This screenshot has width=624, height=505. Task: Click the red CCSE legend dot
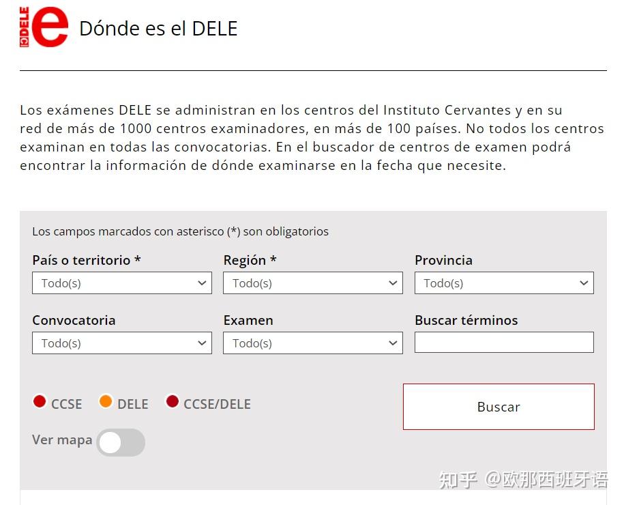click(x=40, y=401)
